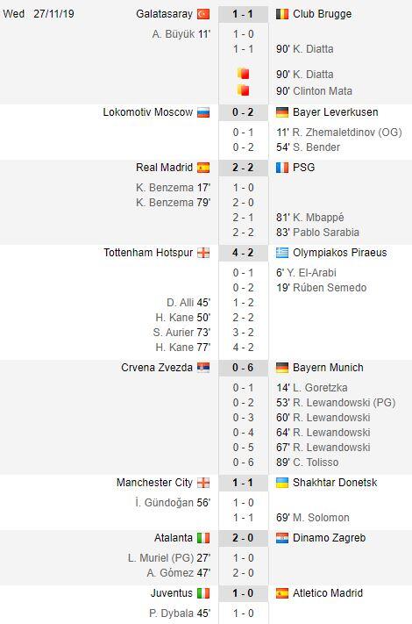Click the second yellow-red card icon for K. Diatta
The height and width of the screenshot is (624, 412).
tap(243, 74)
